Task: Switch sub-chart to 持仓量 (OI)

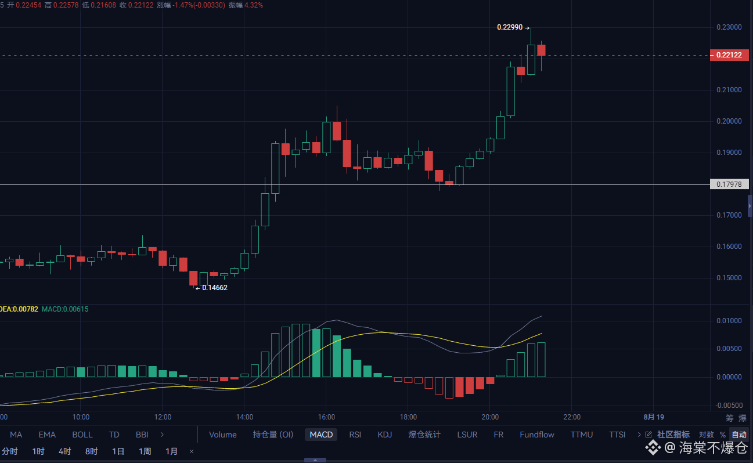Action: [x=273, y=435]
